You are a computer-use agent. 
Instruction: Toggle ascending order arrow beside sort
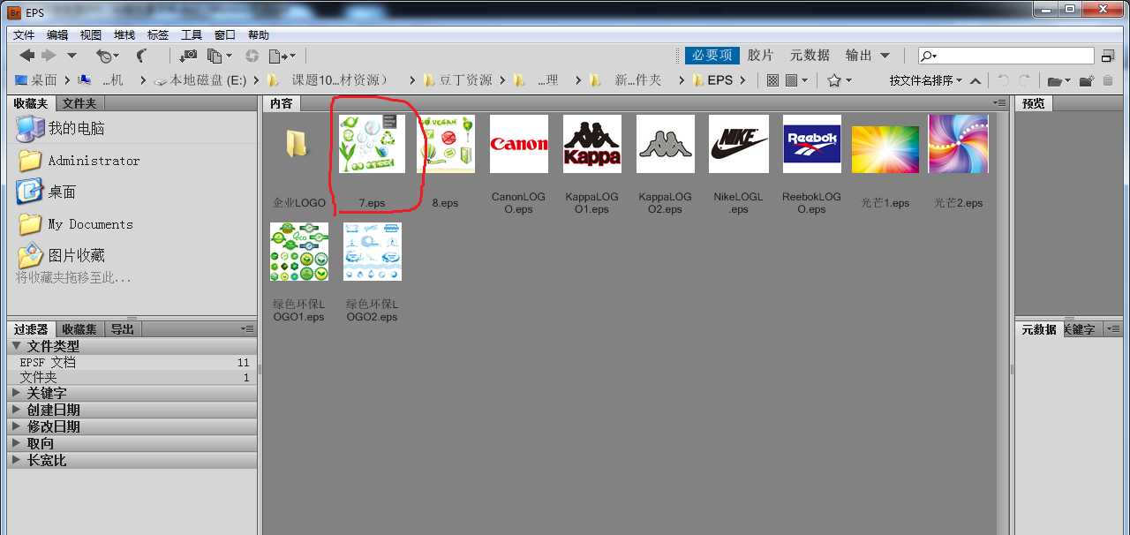click(x=976, y=80)
